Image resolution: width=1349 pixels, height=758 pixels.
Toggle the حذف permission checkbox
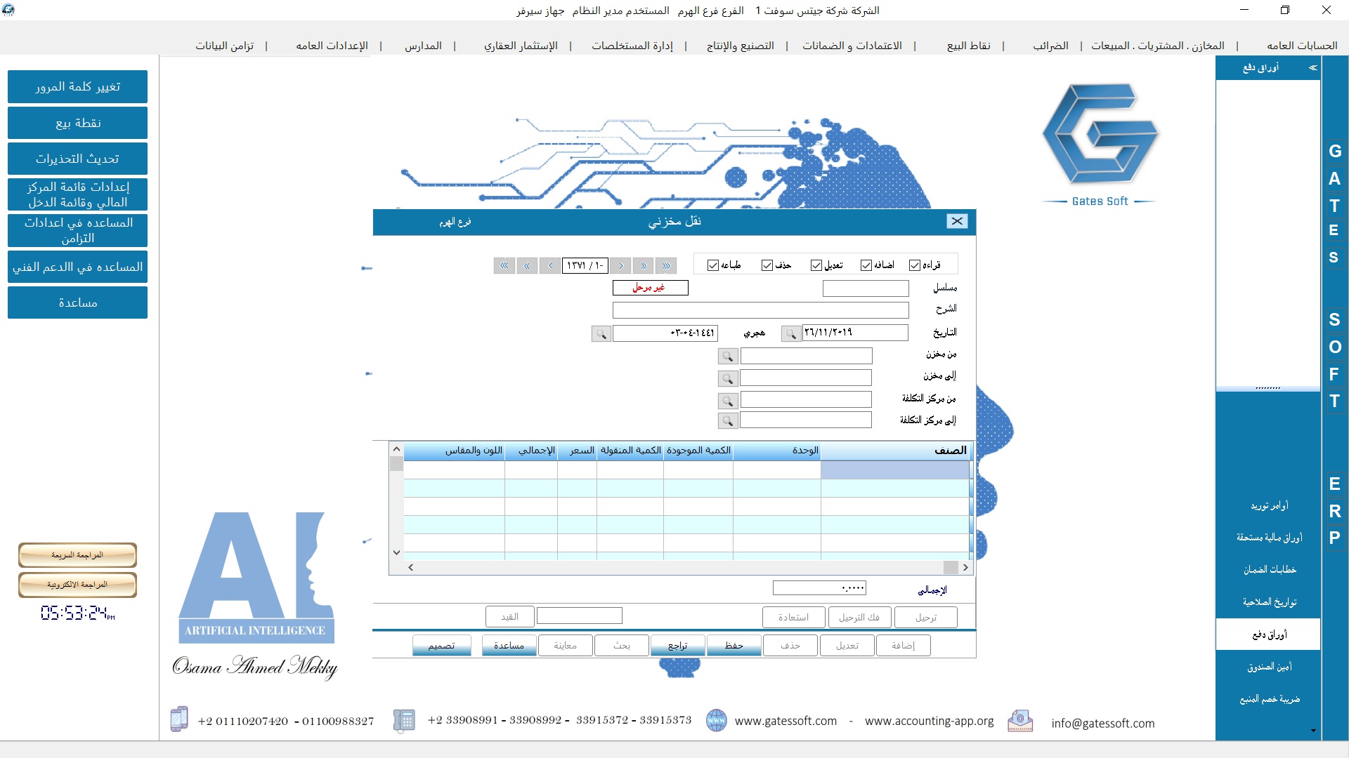tap(767, 265)
